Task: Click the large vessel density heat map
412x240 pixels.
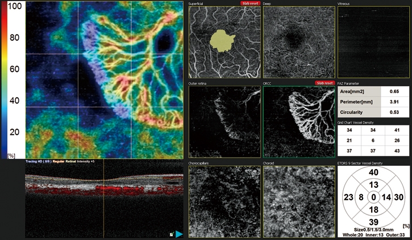Action: [x=102, y=79]
